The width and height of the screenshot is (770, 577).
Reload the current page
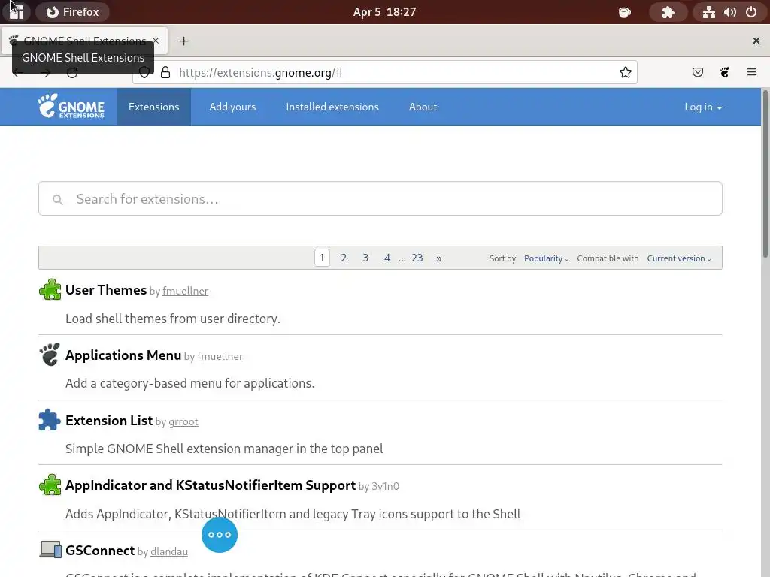72,73
